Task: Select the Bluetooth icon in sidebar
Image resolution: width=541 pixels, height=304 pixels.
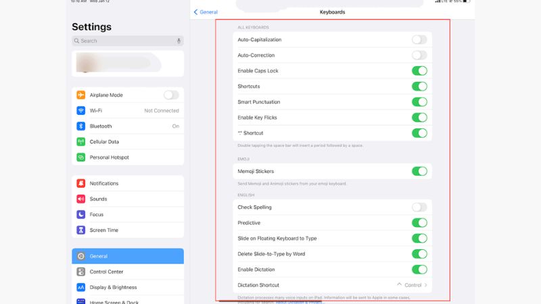Action: 81,126
